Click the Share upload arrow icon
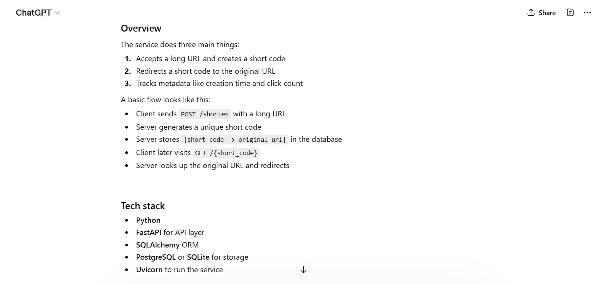596x284 pixels. (x=531, y=13)
